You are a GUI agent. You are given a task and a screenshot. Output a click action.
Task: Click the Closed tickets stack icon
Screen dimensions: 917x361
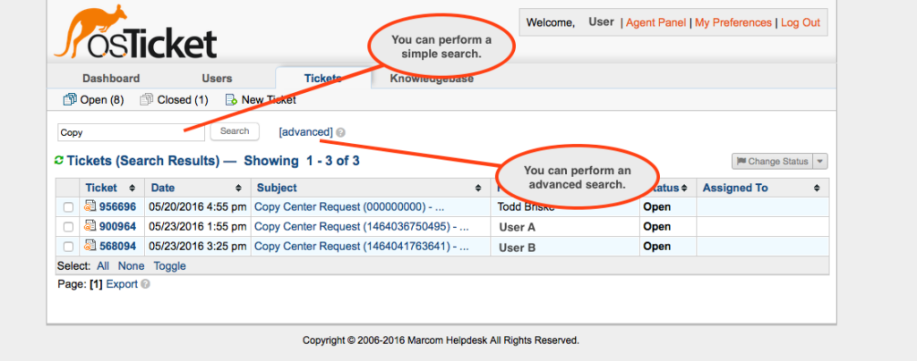tap(146, 100)
